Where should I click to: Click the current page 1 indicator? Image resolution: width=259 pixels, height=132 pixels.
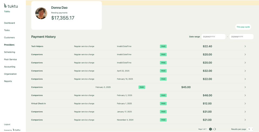[210, 129]
